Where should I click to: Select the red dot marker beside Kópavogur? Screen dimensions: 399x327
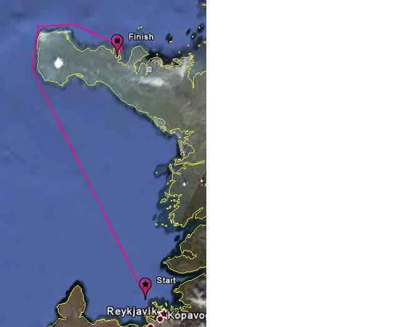tap(160, 319)
